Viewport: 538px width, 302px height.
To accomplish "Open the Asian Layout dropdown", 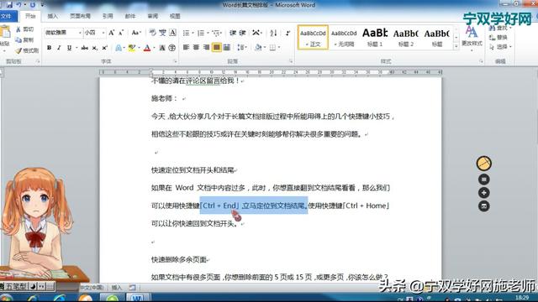I will pos(256,33).
